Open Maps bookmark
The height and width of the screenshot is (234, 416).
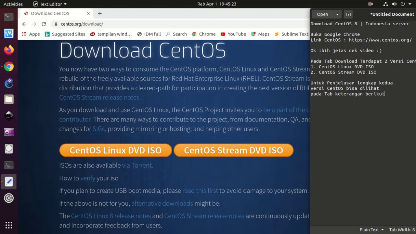[260, 34]
